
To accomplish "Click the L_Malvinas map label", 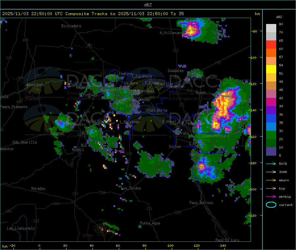I will point(130,122).
